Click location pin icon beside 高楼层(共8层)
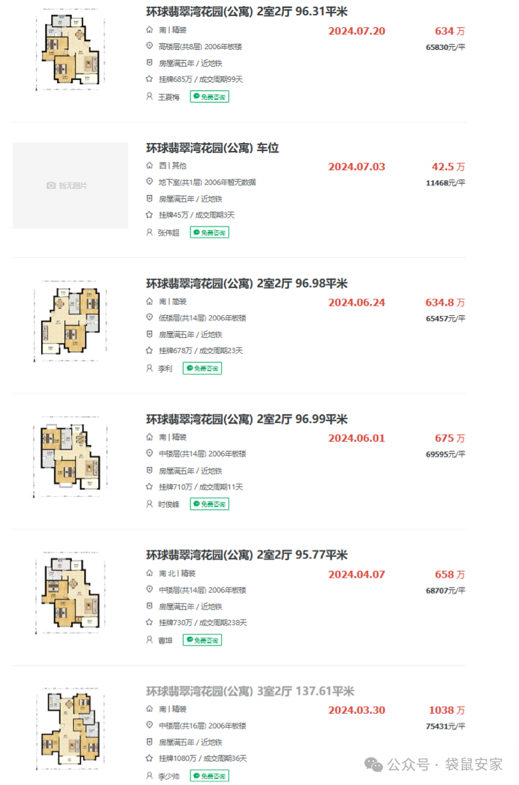 point(149,46)
